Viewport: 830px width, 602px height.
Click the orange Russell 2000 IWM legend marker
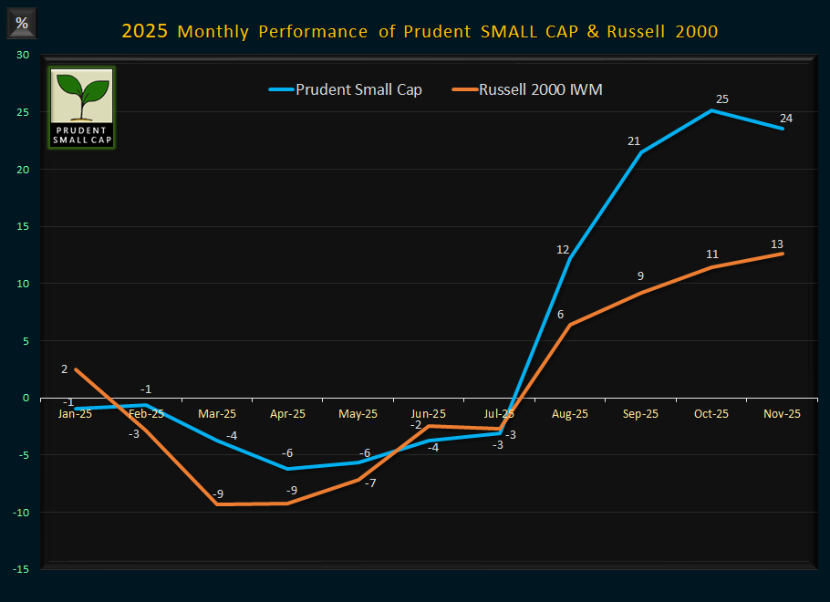[x=465, y=89]
